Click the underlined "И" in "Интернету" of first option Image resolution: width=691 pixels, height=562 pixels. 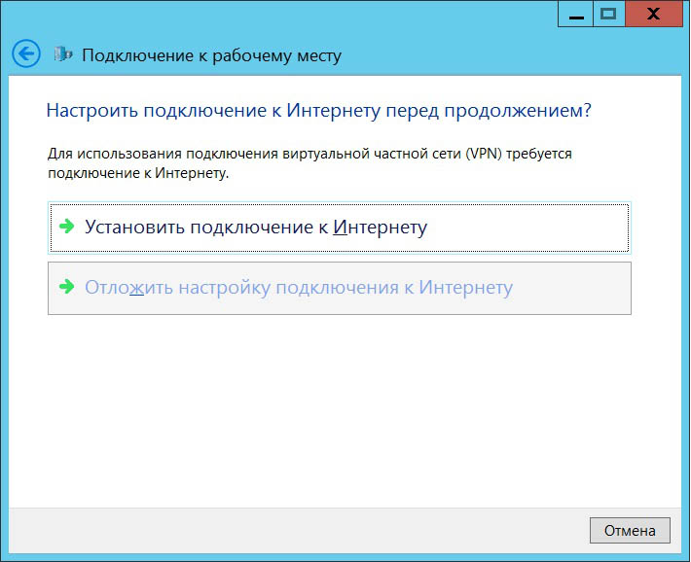(340, 228)
